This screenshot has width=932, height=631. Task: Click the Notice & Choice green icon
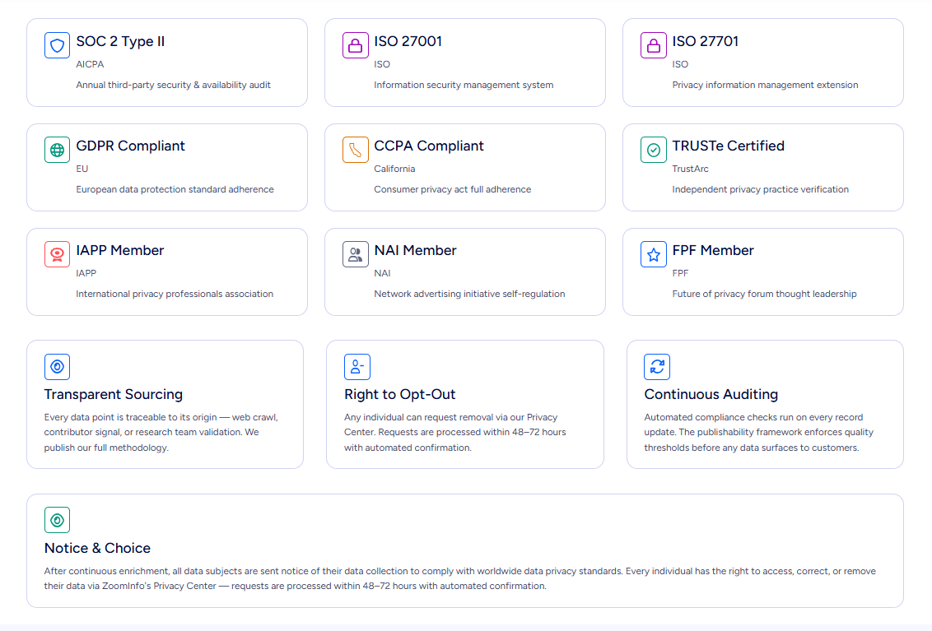coord(57,520)
